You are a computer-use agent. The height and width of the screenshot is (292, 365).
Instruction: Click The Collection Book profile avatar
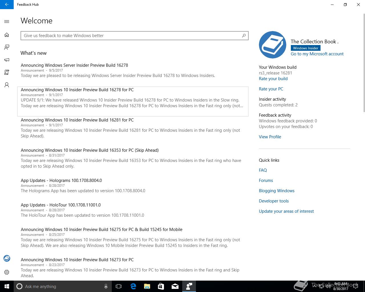pos(273,45)
